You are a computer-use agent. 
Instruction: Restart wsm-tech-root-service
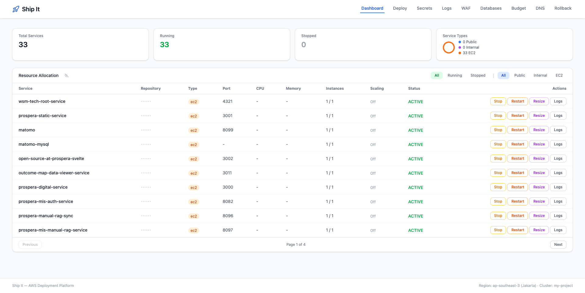pos(518,101)
